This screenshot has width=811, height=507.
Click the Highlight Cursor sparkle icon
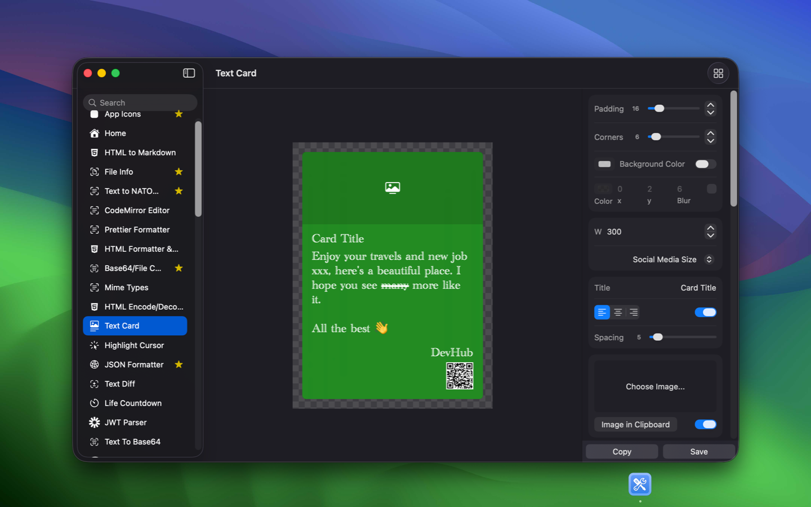tap(94, 345)
